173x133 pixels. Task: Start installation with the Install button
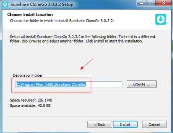point(125,124)
